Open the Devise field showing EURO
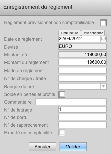This screenshot has width=111, height=154. point(82,47)
